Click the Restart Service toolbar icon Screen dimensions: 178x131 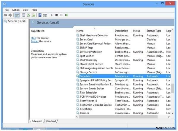tap(66, 15)
